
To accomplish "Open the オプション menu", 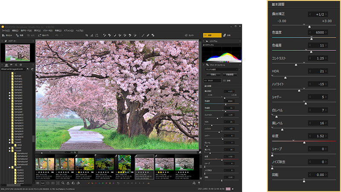I will (69, 31).
